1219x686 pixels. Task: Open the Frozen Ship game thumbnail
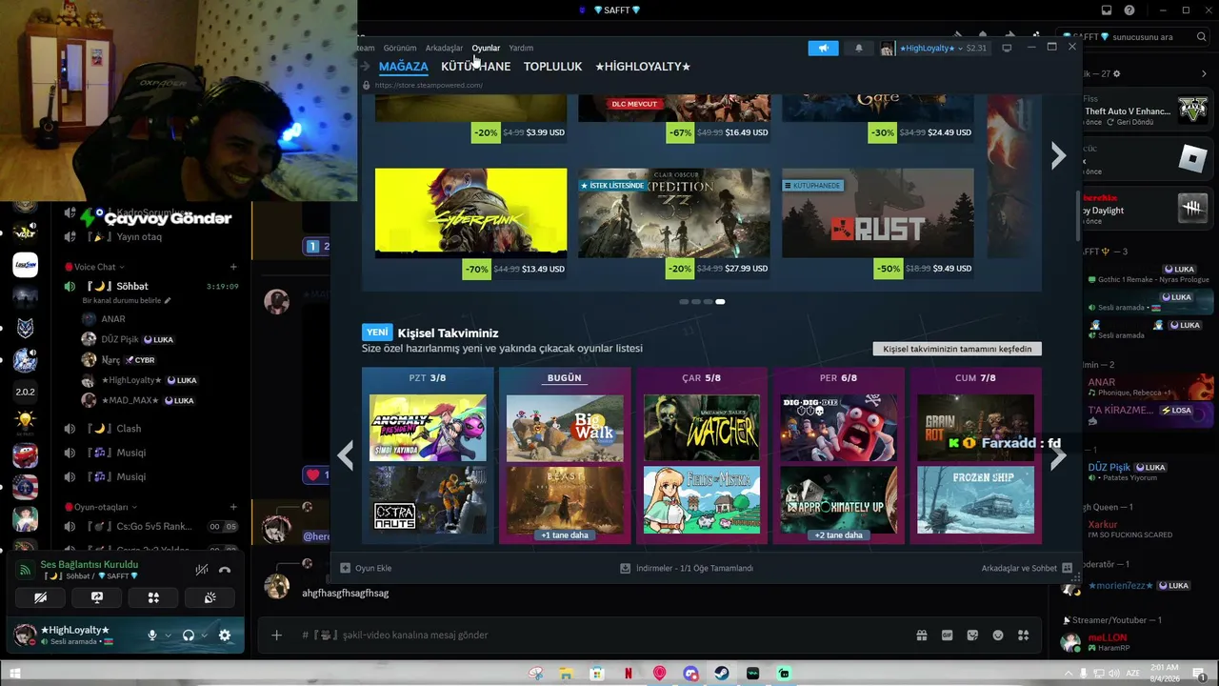975,499
